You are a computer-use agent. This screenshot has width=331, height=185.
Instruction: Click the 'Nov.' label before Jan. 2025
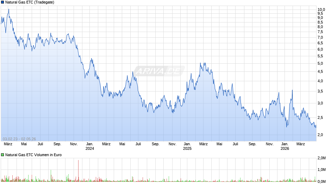click(x=172, y=144)
